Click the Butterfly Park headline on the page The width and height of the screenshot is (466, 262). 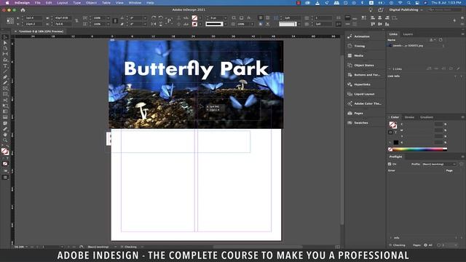196,69
